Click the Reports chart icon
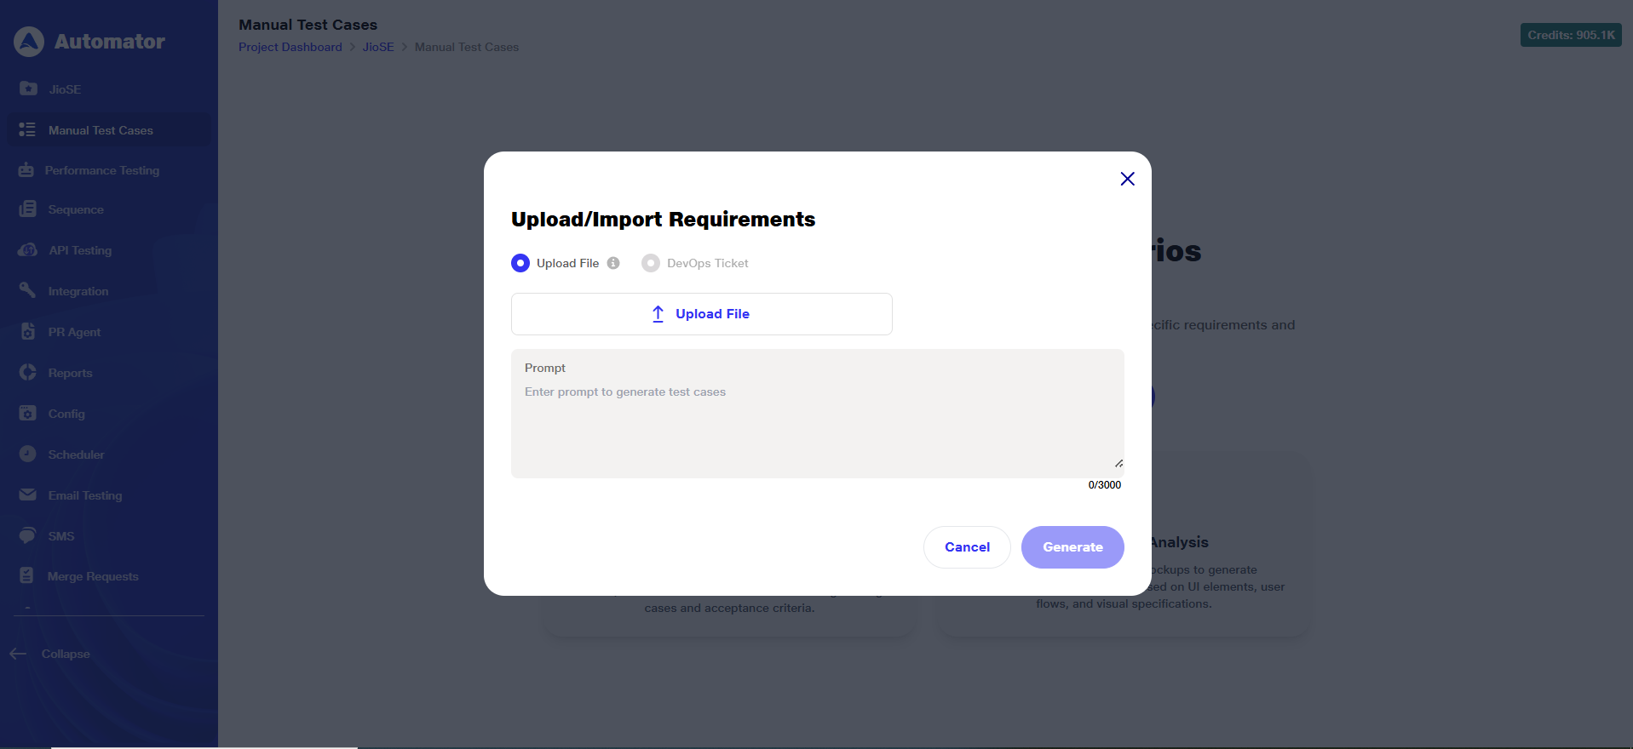Image resolution: width=1633 pixels, height=749 pixels. [28, 373]
